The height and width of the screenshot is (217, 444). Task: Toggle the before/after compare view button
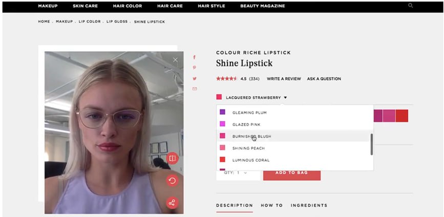172,158
